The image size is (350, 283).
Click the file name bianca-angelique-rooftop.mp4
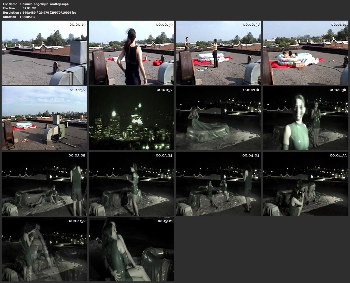click(46, 4)
